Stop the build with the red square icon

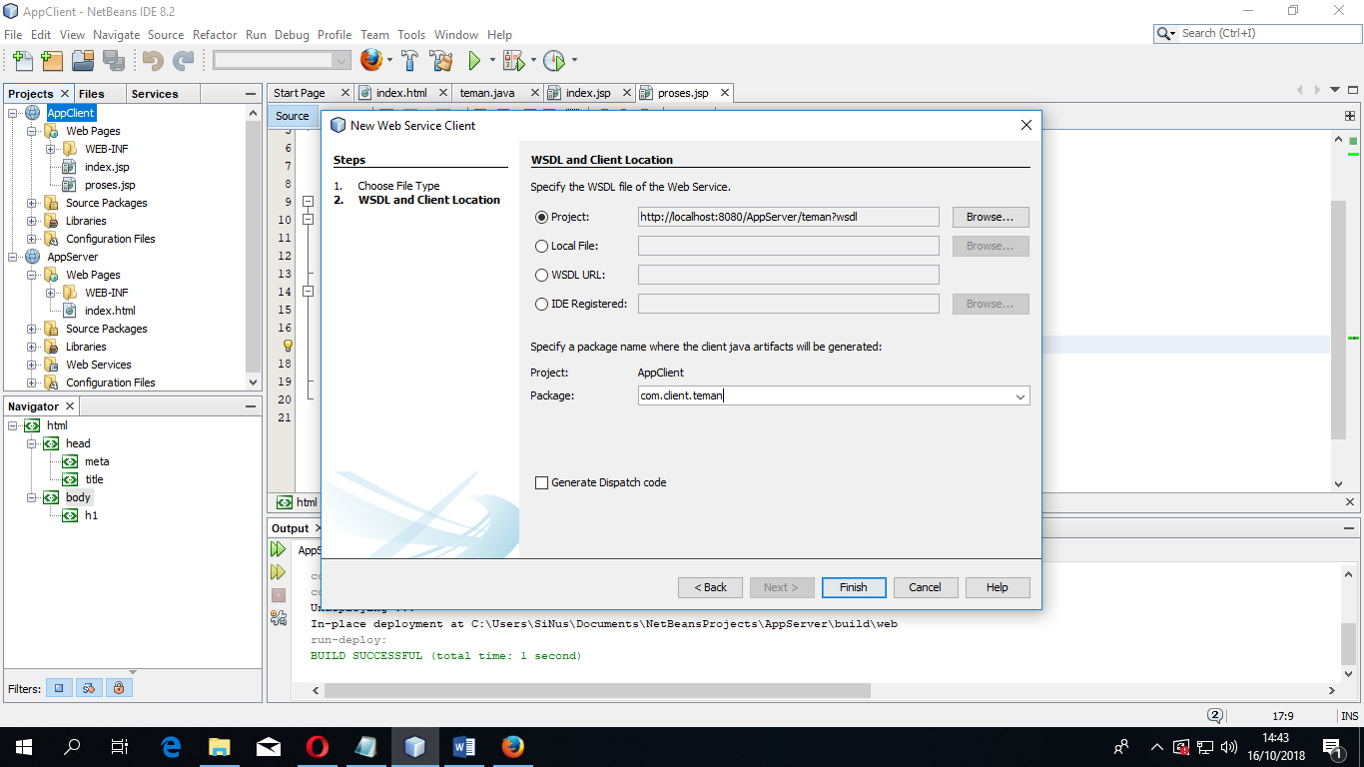(x=278, y=594)
